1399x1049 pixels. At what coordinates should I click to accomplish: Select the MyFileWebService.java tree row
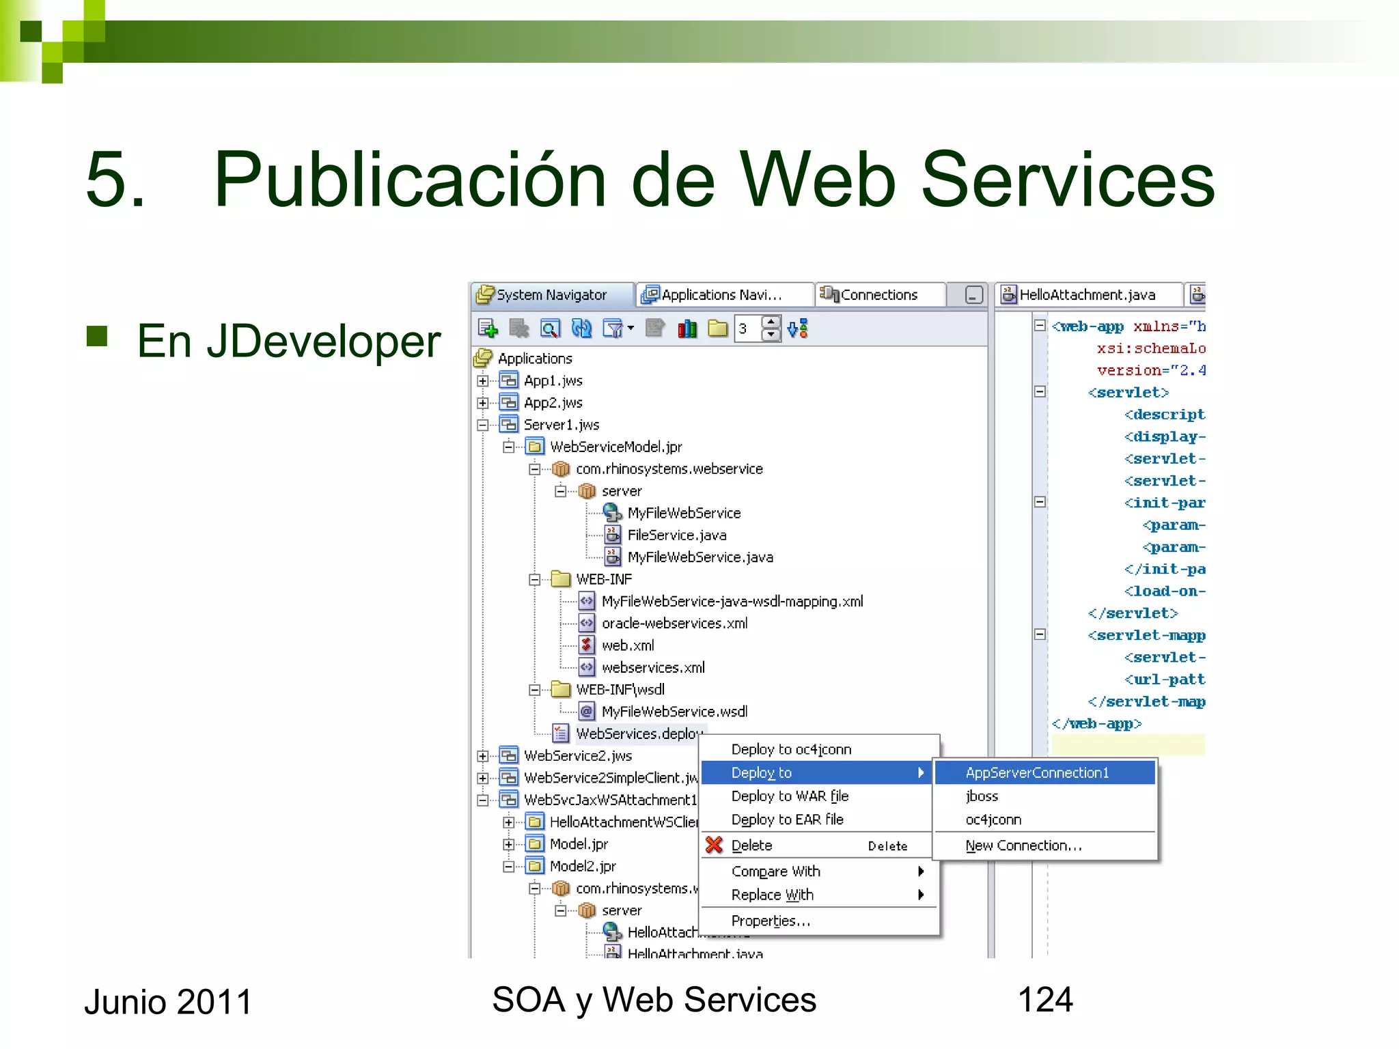[690, 557]
